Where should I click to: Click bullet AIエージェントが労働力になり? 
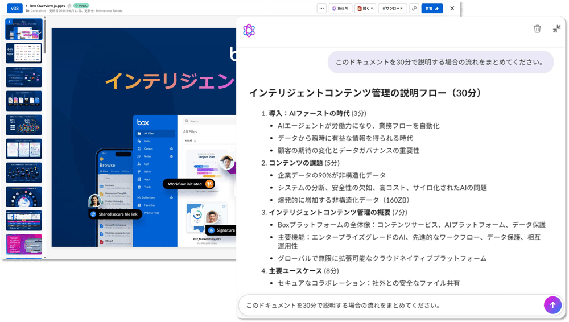click(358, 126)
